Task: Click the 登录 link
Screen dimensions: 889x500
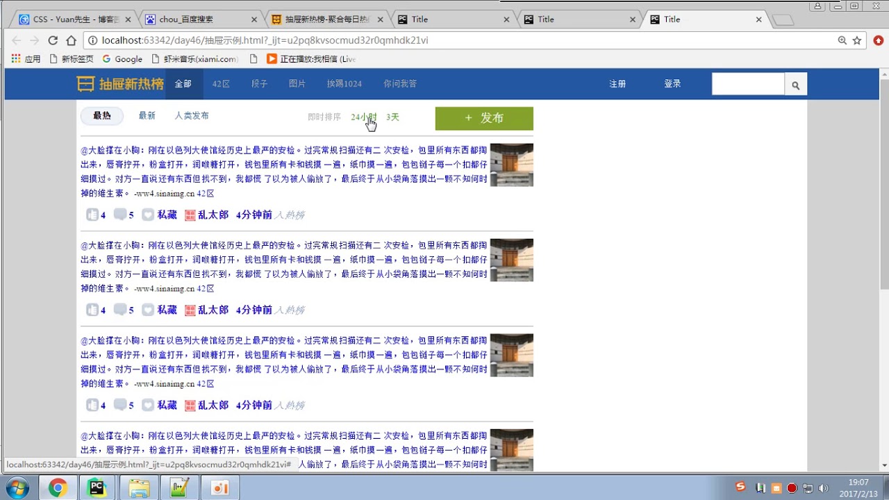Action: click(x=672, y=84)
